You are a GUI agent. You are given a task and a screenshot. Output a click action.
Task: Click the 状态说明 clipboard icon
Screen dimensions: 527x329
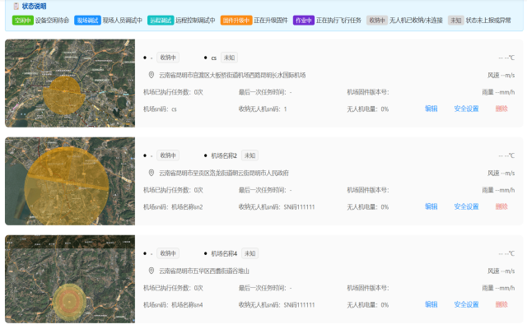pos(16,6)
